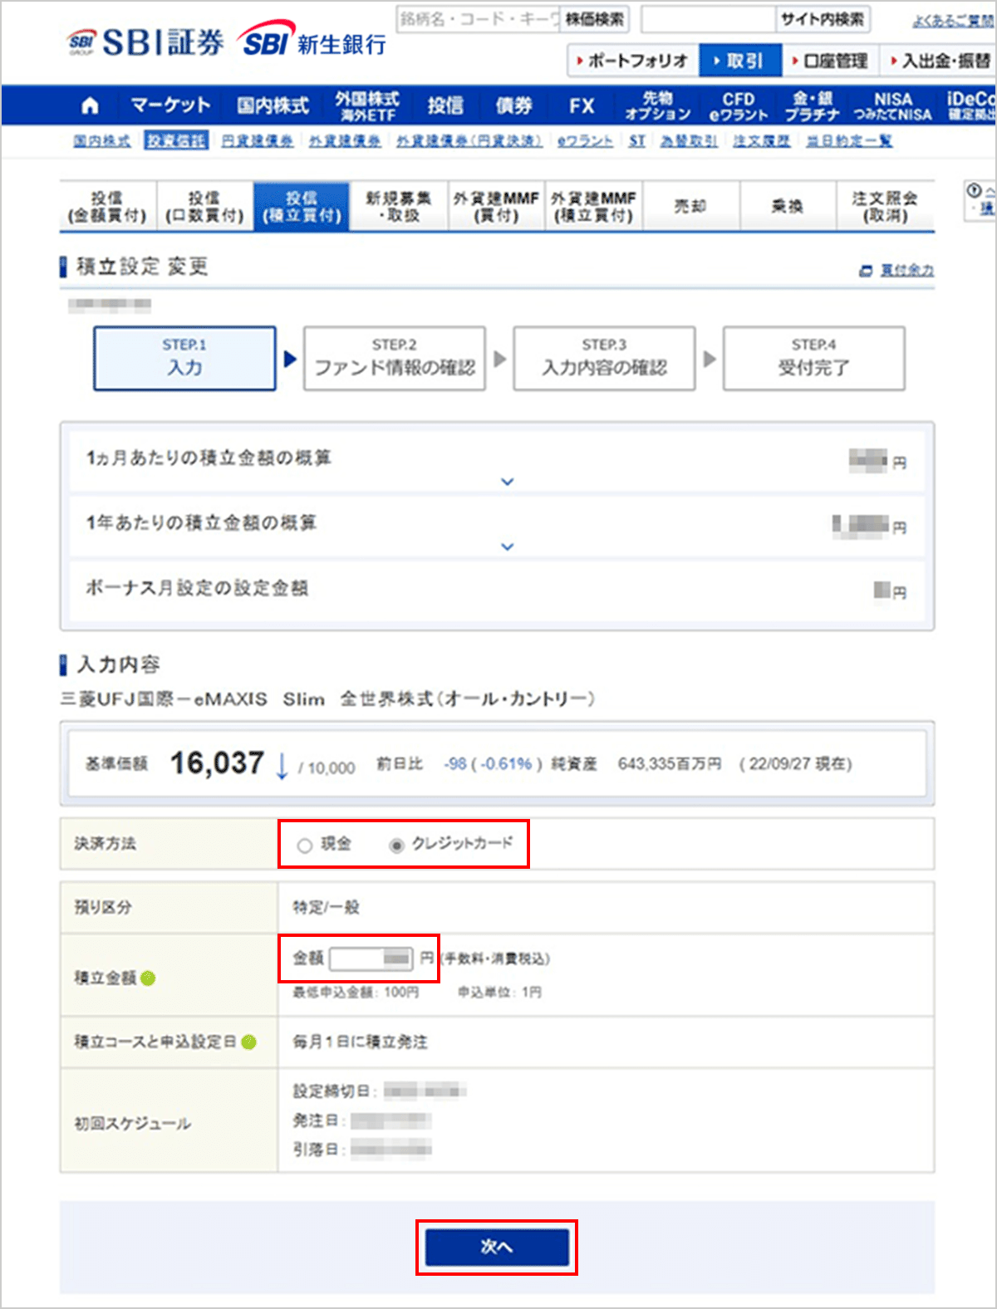Click green help icon beside 積立金額
997x1309 pixels.
coord(148,978)
